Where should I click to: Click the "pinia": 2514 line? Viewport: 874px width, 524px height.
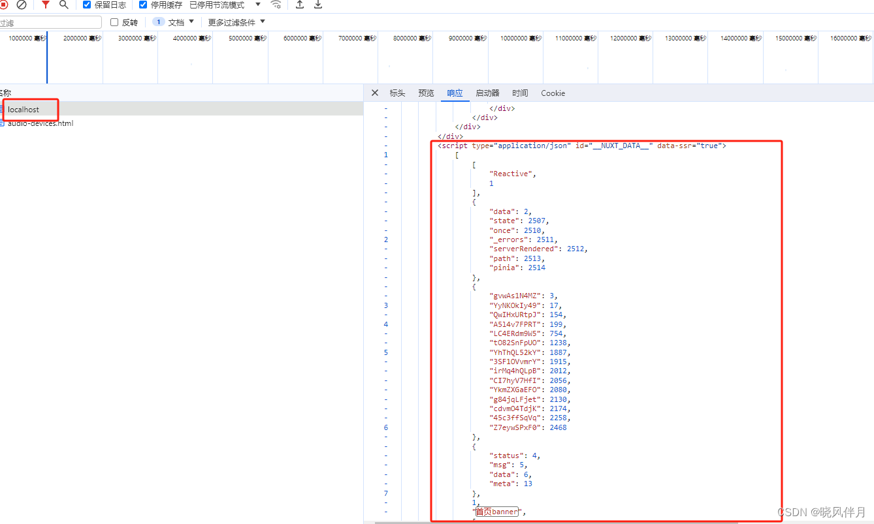point(517,268)
